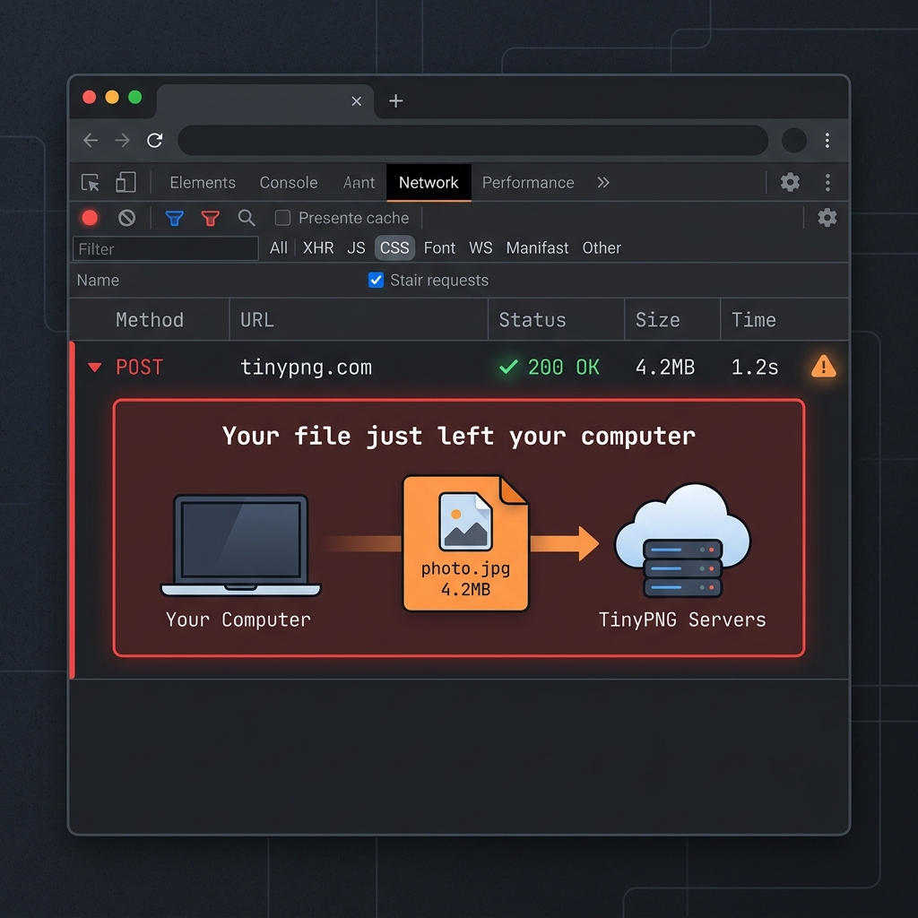Click the green checkmark status icon
The width and height of the screenshot is (918, 918).
[x=508, y=367]
